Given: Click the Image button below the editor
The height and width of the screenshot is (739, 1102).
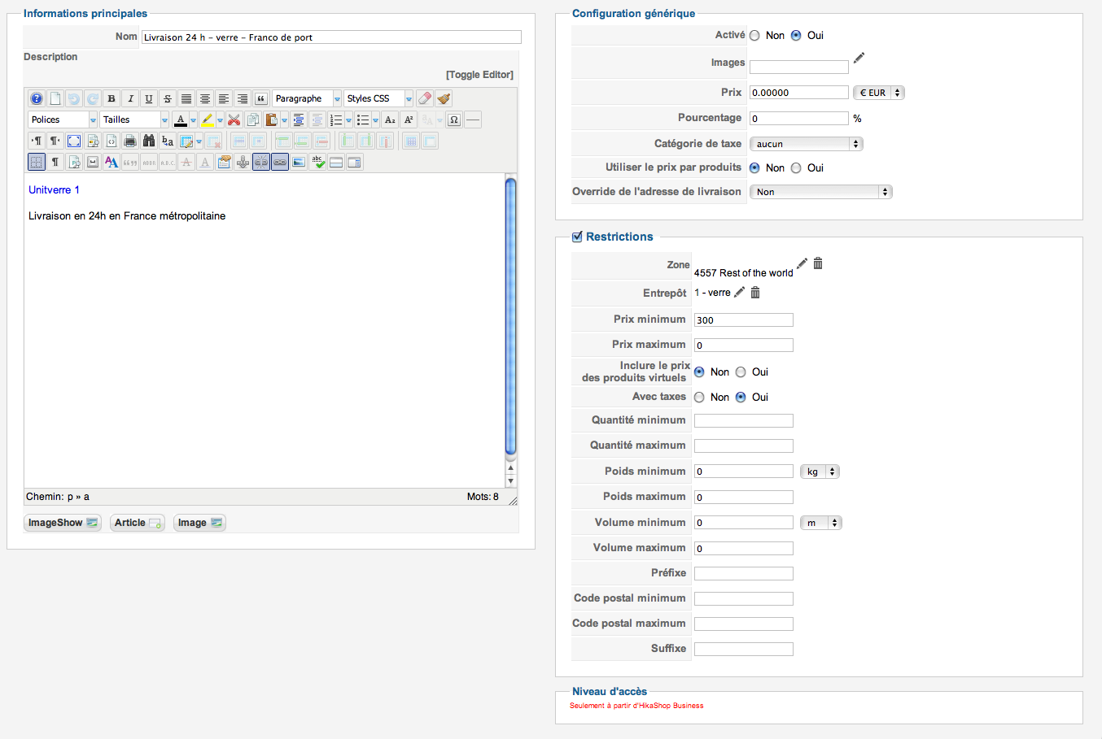Looking at the screenshot, I should (x=199, y=523).
